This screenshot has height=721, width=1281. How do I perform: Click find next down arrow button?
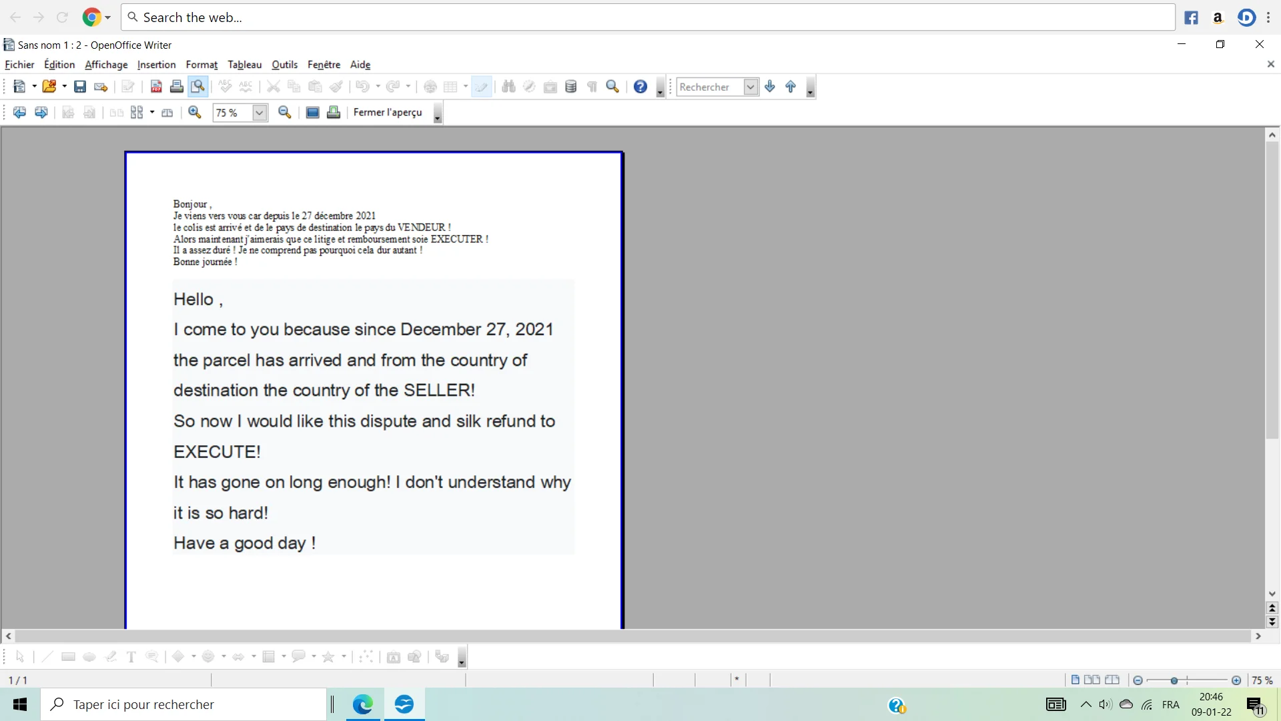[x=770, y=87]
